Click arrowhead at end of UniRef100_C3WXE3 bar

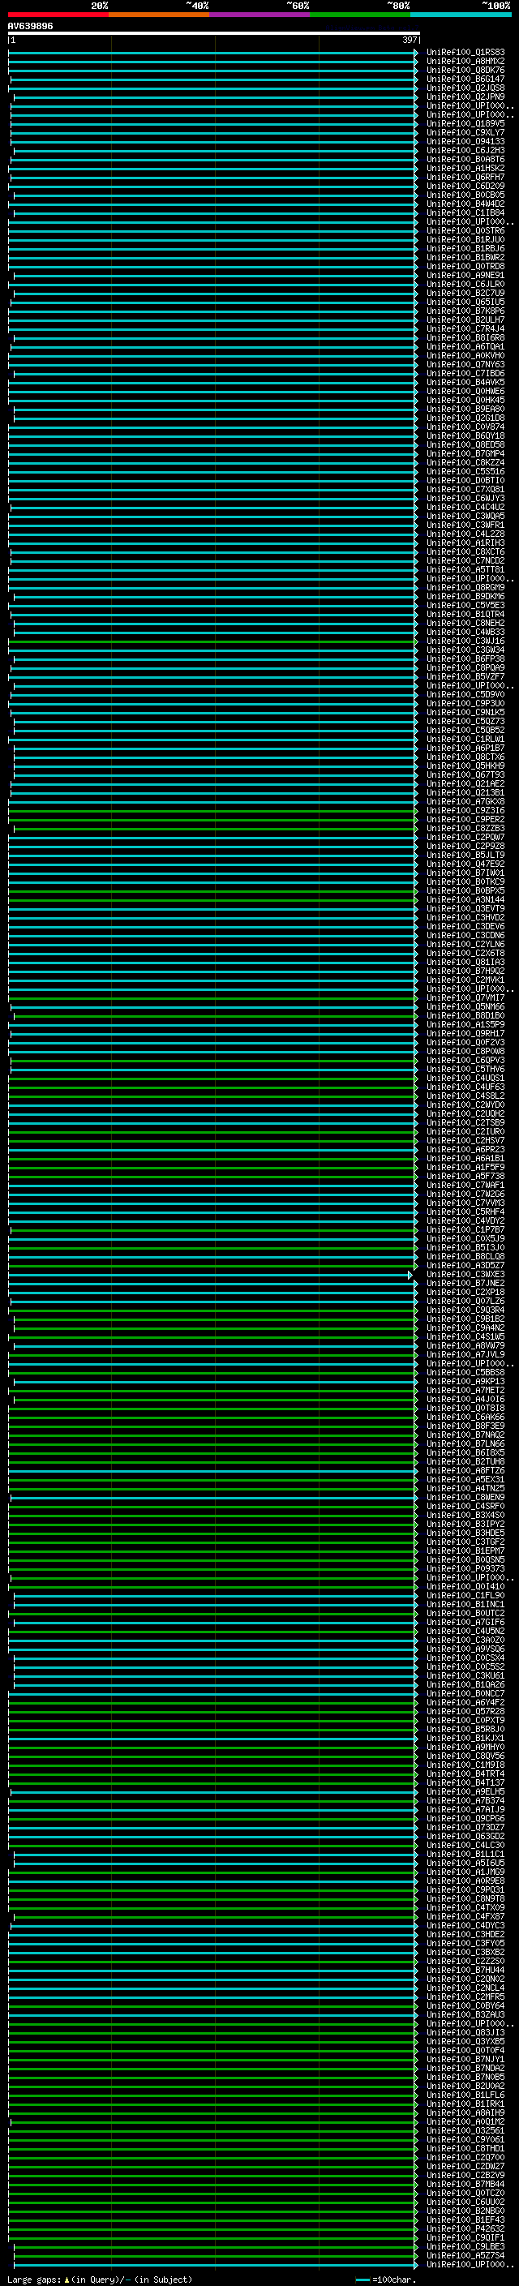(x=411, y=1276)
